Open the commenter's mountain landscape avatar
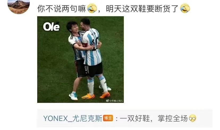Viewport: 220px width, 130px height. click(19, 6)
